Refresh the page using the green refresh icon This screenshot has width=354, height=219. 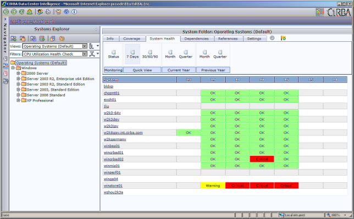coord(21,12)
